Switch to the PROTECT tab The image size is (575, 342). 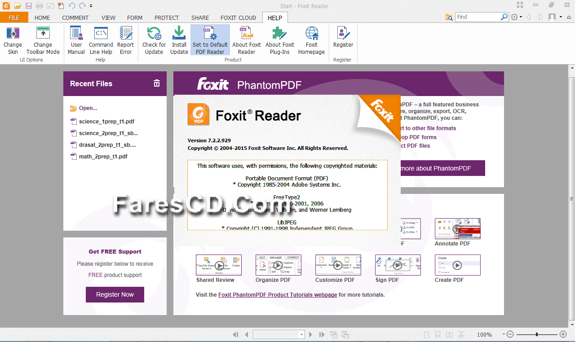[167, 18]
